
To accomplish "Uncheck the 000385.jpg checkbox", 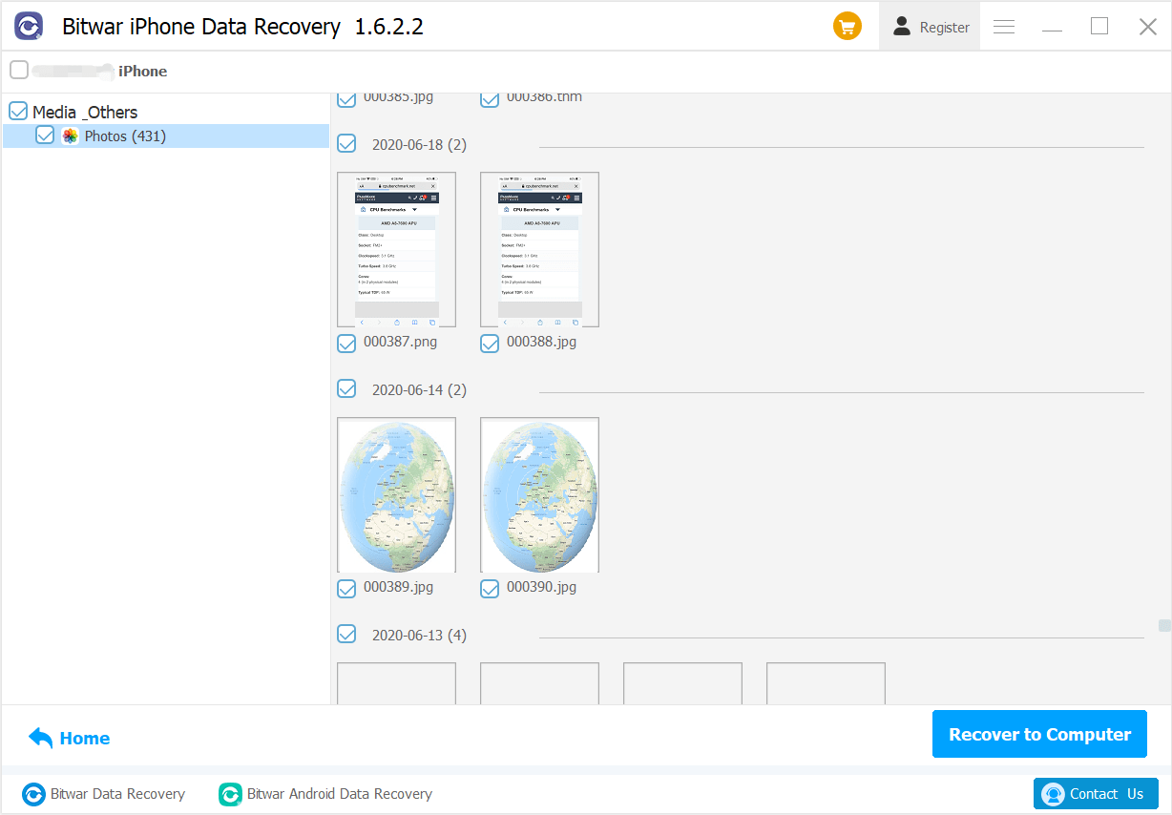I will (346, 97).
